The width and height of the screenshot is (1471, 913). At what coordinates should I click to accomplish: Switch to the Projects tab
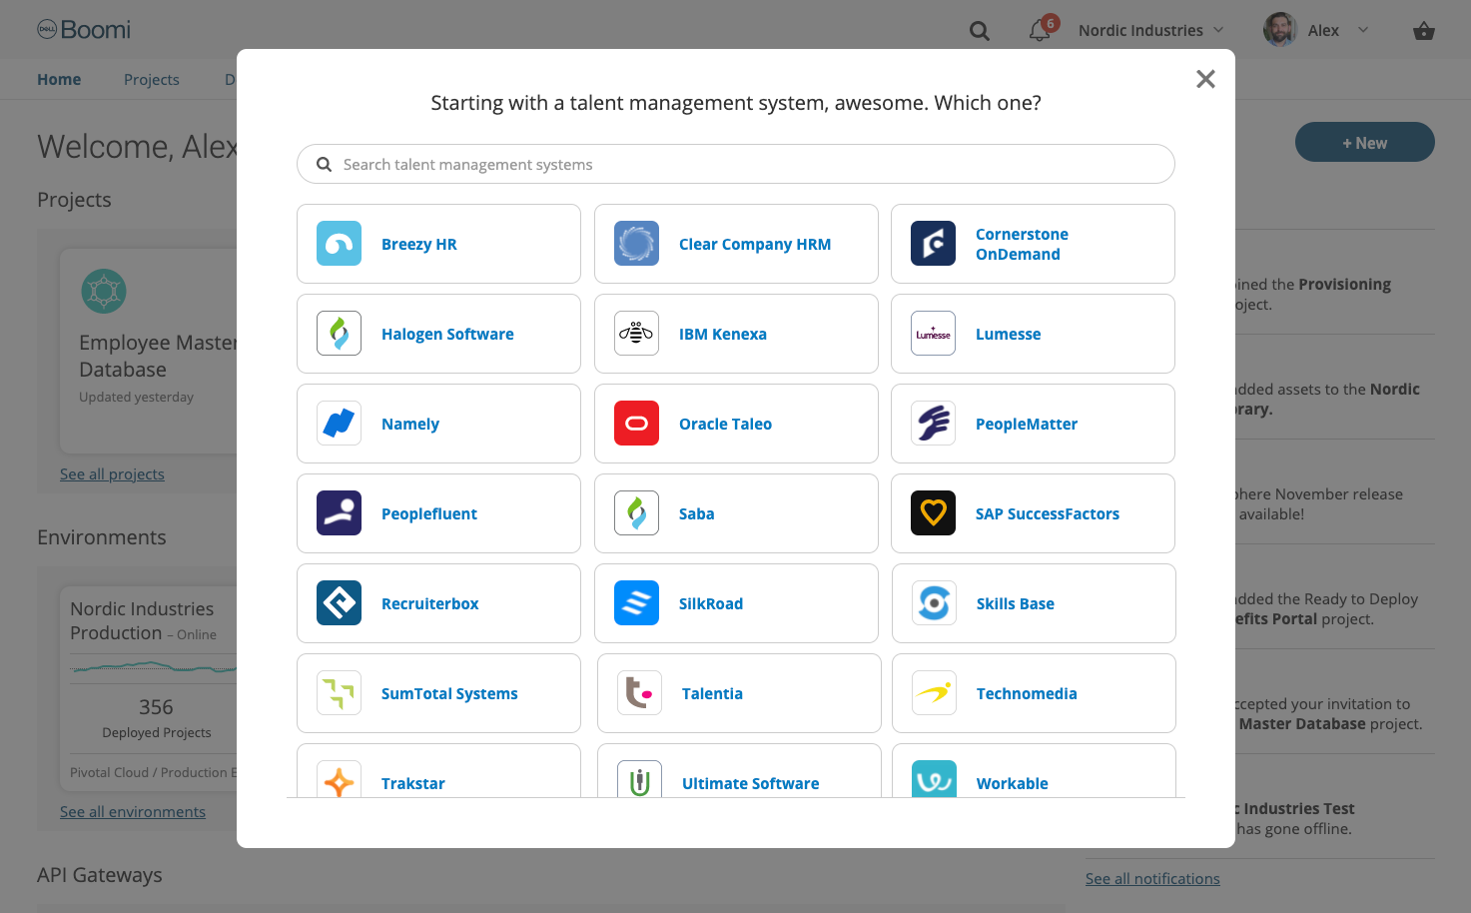coord(152,79)
